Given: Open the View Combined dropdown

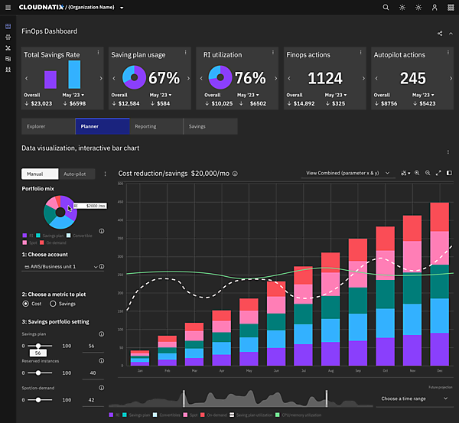Looking at the screenshot, I should (347, 174).
